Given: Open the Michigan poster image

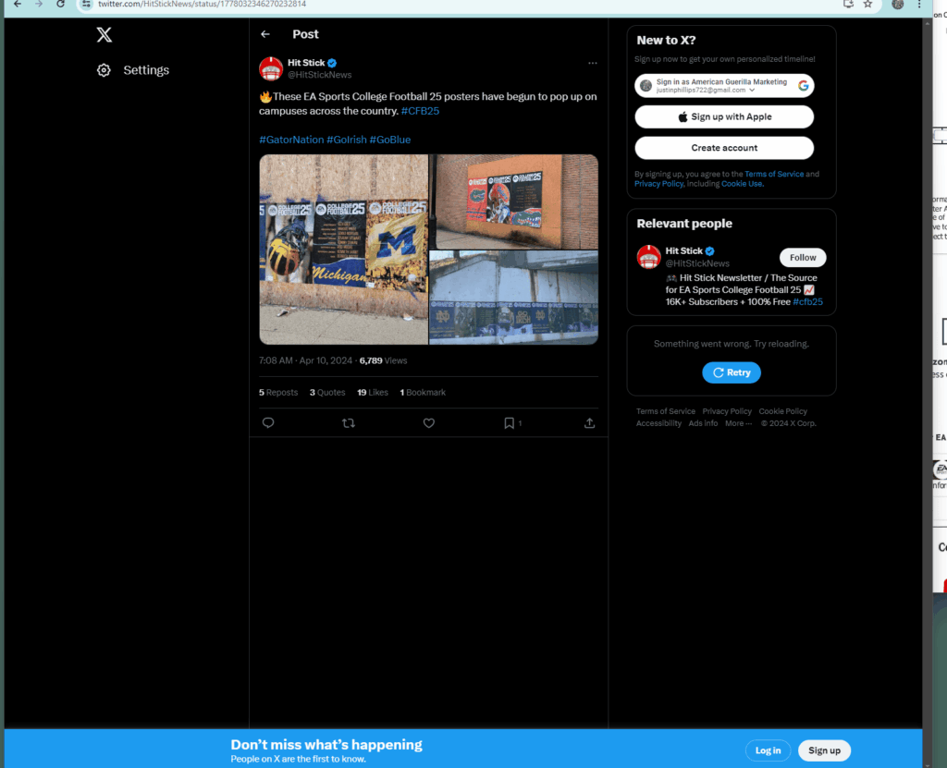Looking at the screenshot, I should (343, 249).
